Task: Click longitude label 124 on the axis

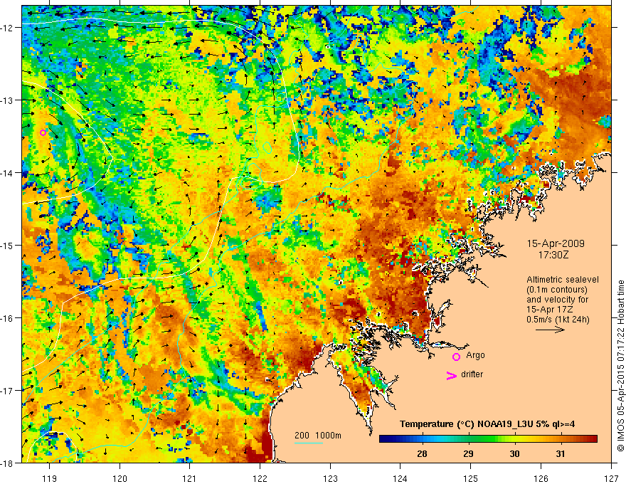Action: coord(400,478)
